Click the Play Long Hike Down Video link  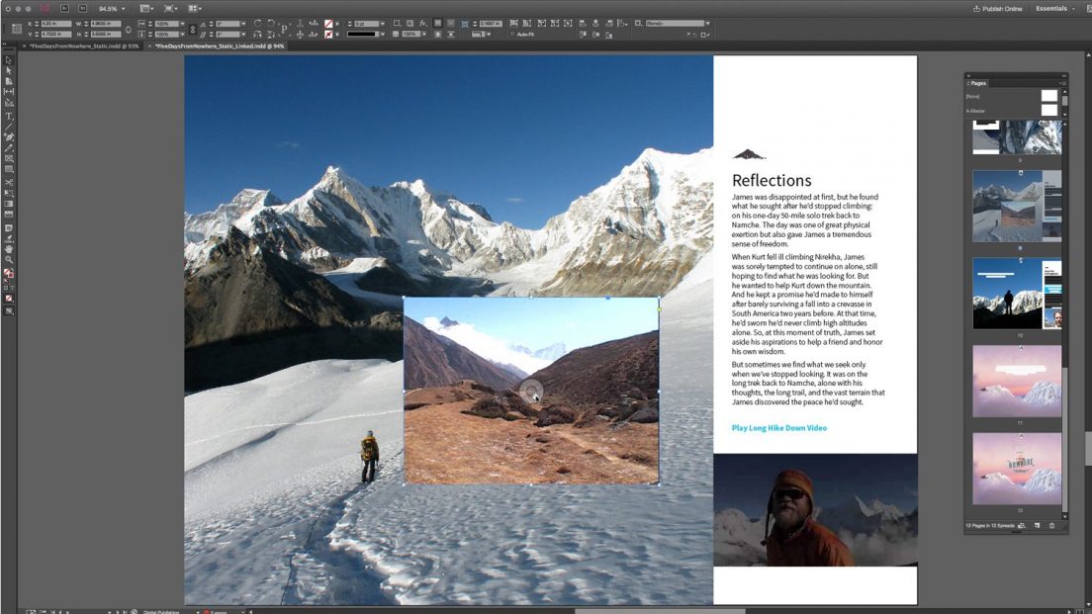click(778, 428)
